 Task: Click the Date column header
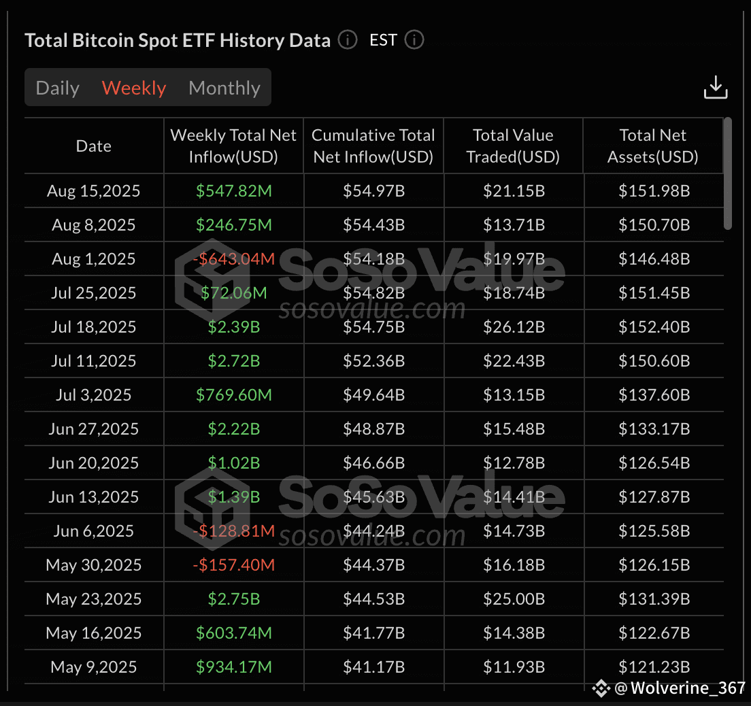(x=94, y=146)
